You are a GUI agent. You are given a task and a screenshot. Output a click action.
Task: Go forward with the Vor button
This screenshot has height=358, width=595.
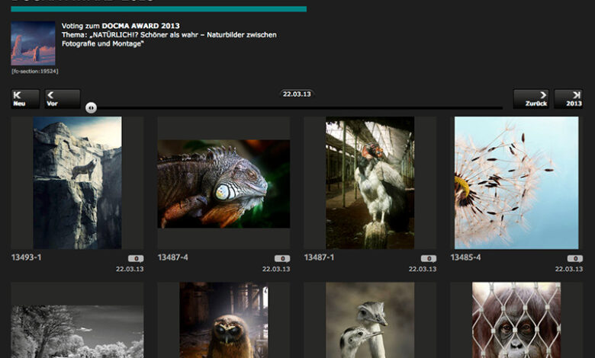(63, 99)
